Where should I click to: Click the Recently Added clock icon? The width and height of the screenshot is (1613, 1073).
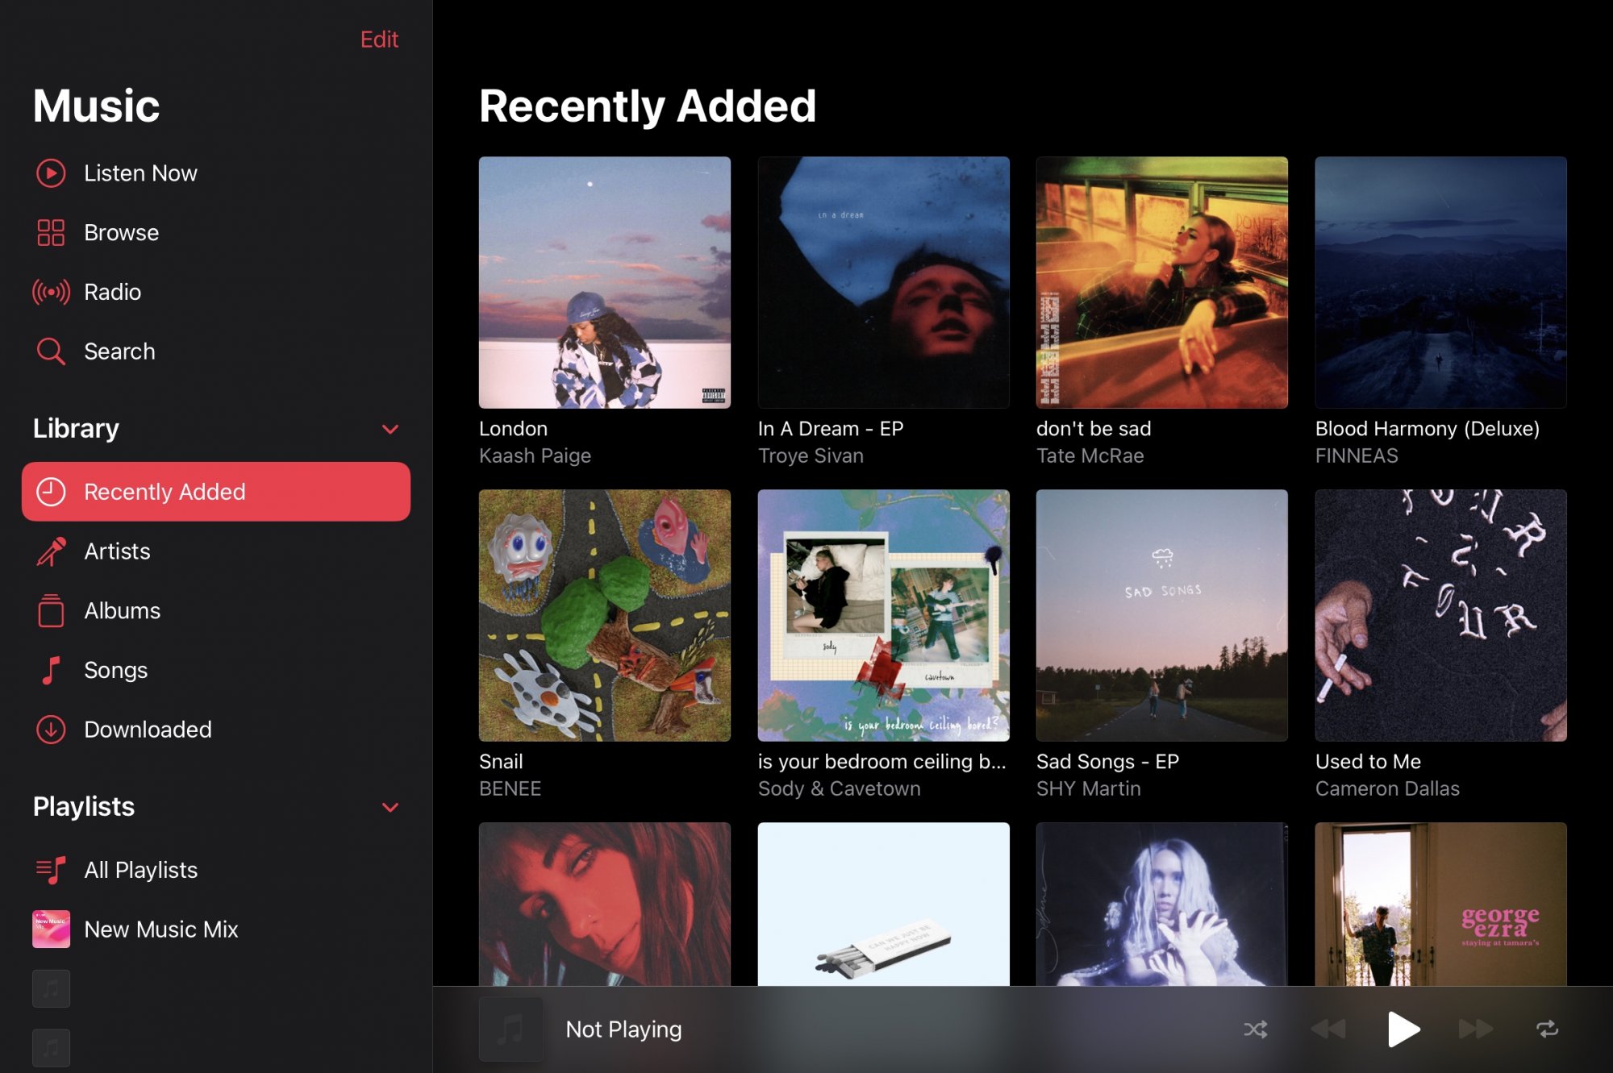click(51, 492)
